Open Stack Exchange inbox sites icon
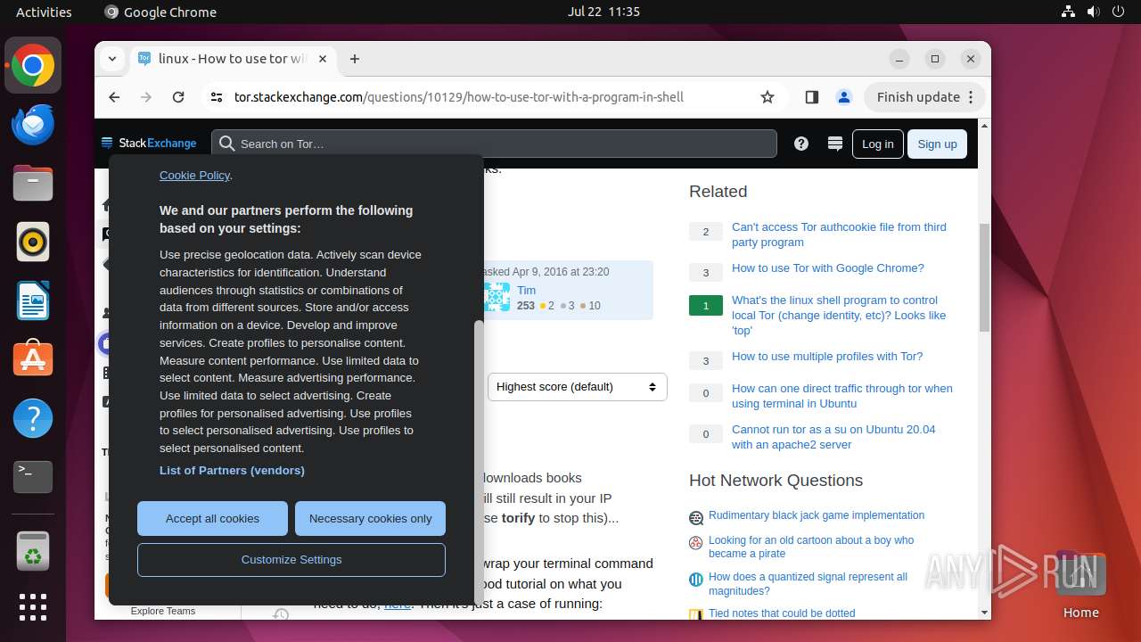The width and height of the screenshot is (1141, 642). [835, 144]
